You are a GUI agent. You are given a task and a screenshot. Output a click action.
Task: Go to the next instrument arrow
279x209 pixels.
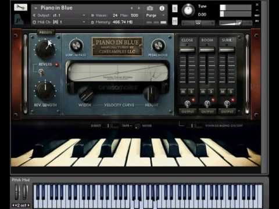coord(139,8)
